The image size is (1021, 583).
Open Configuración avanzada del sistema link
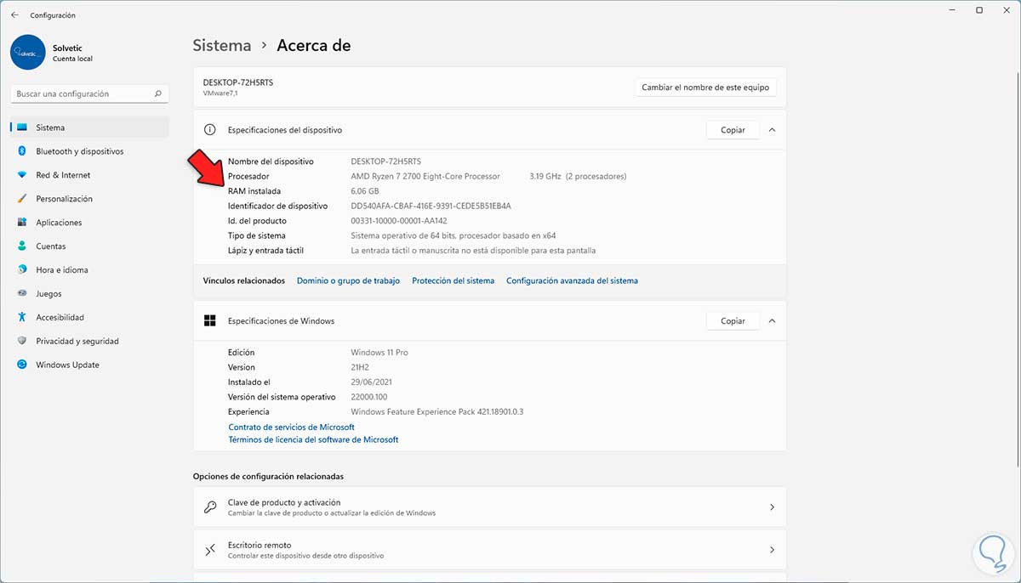pos(572,280)
